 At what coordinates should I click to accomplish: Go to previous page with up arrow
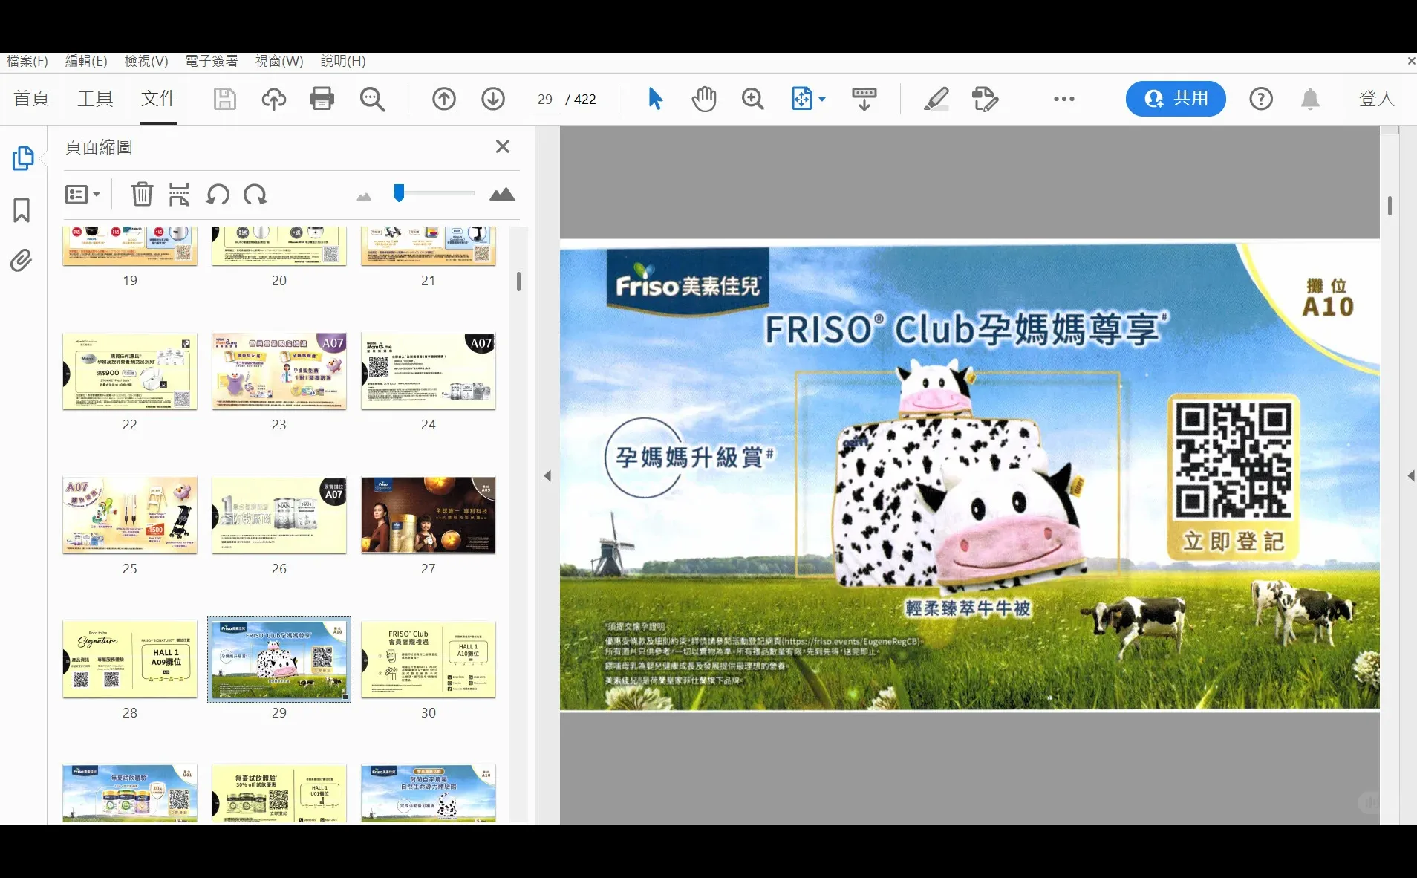(x=444, y=99)
